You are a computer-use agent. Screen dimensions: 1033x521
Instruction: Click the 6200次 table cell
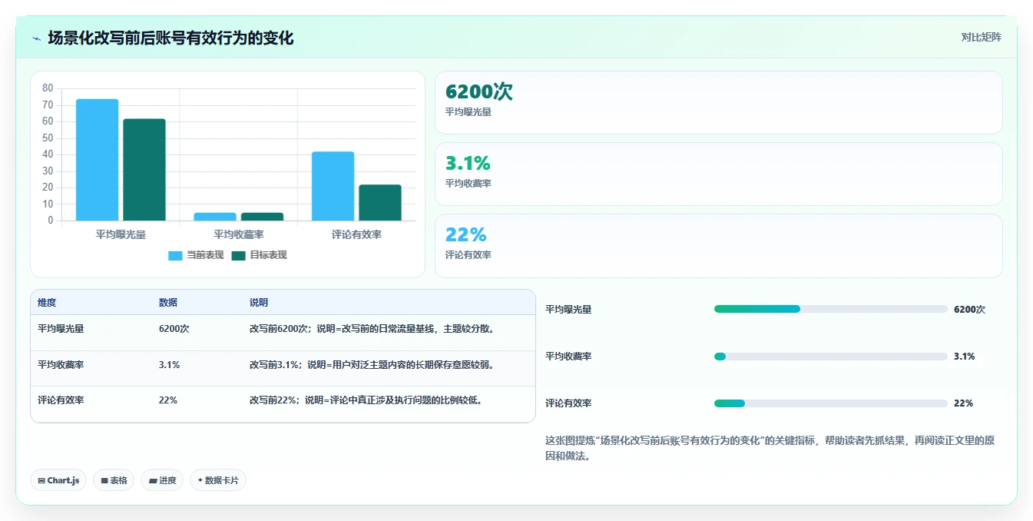[174, 329]
